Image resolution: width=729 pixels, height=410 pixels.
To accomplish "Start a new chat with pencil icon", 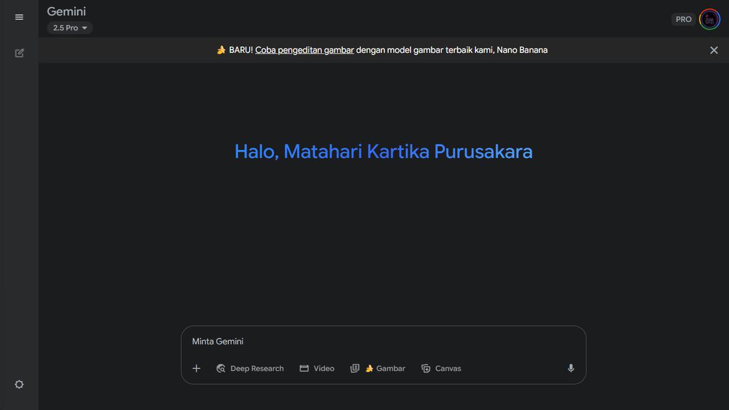I will [x=19, y=53].
